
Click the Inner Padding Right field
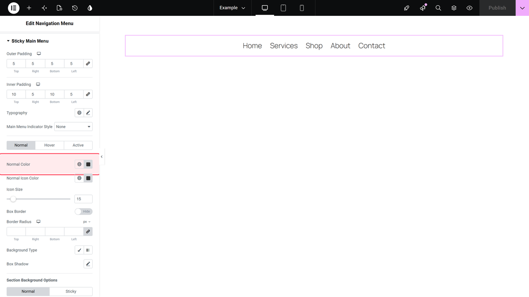tap(35, 94)
